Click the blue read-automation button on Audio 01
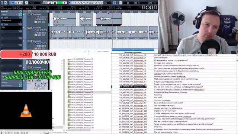The width and height of the screenshot is (238, 134). pos(39,19)
